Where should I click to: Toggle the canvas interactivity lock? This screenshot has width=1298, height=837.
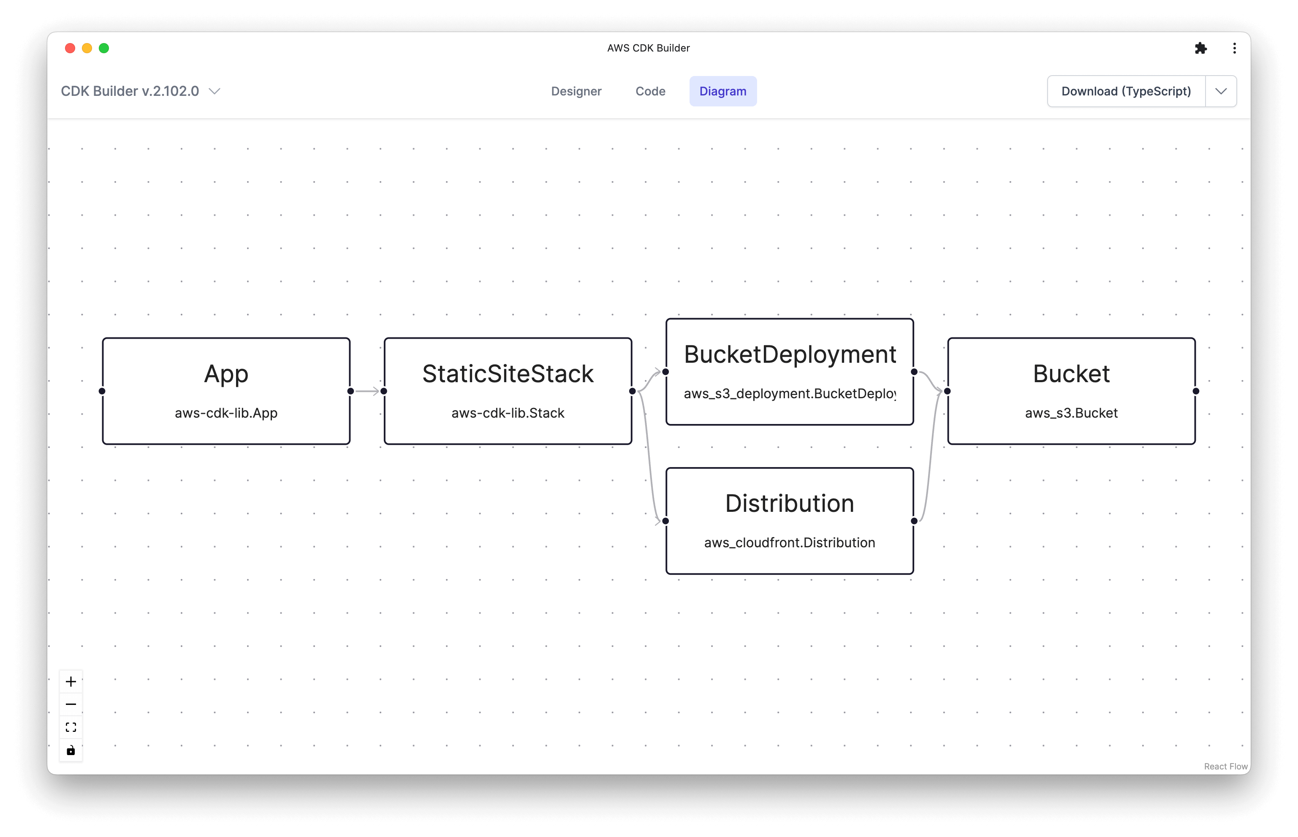(x=71, y=750)
